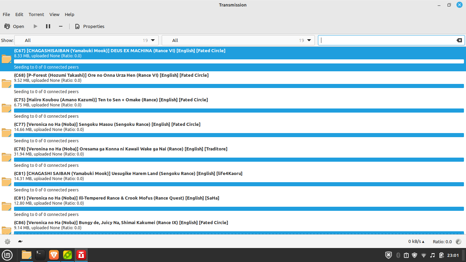
Task: Select torrent title "(C78) [Veronina no Ha (Noba)] Oresama ga Konna"
Action: click(121, 149)
